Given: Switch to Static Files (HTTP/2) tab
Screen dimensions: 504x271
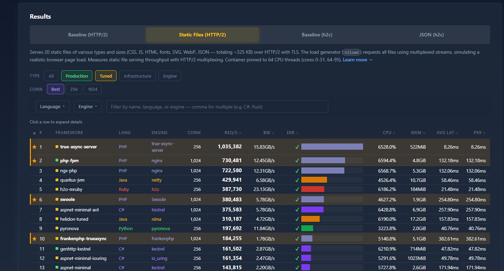Looking at the screenshot, I should tap(203, 35).
